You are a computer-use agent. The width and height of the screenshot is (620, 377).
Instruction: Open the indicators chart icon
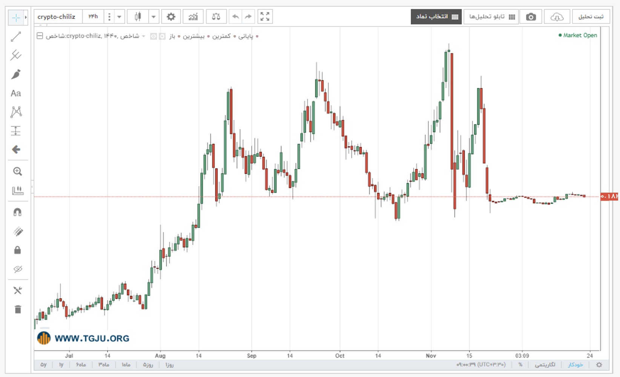click(x=193, y=17)
